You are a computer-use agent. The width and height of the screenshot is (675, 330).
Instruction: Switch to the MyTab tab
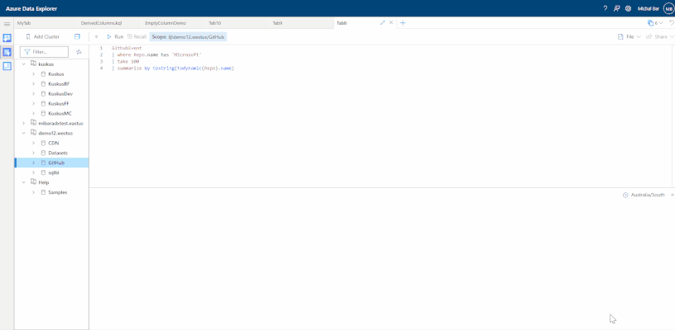[45, 23]
